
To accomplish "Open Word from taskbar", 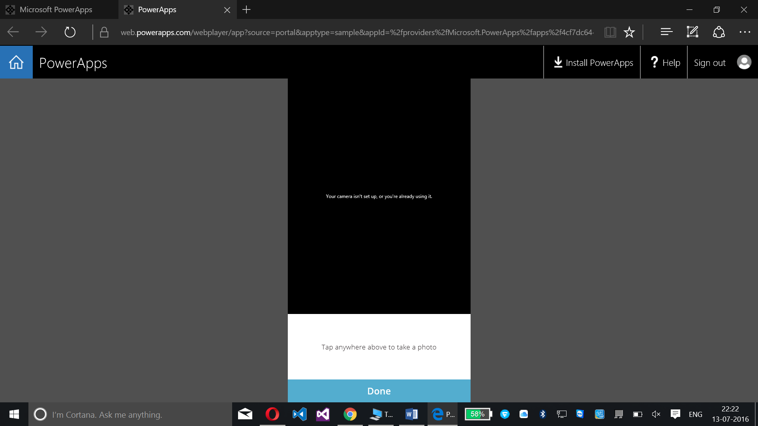I will click(411, 414).
